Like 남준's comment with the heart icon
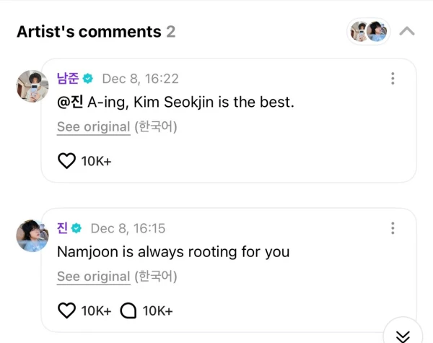 (x=66, y=161)
